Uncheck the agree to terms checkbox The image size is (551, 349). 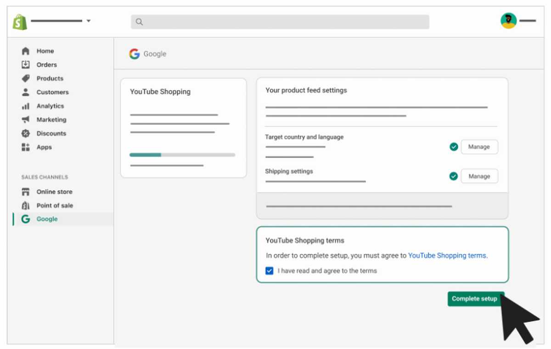270,271
